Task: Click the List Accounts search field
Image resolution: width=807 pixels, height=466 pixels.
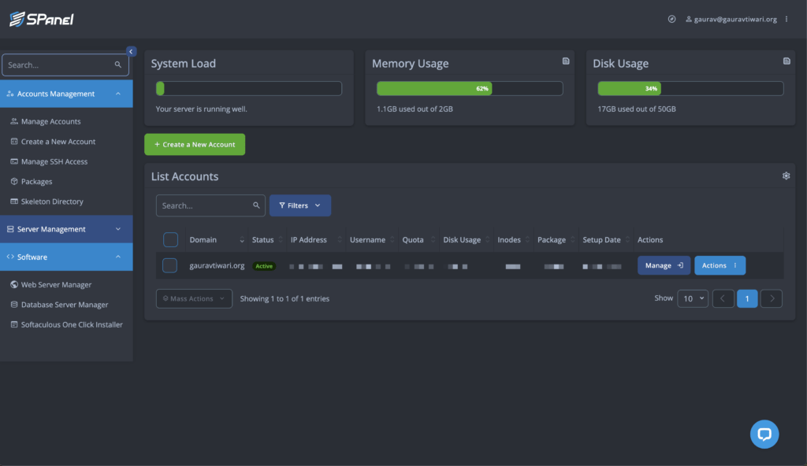Action: [x=205, y=205]
